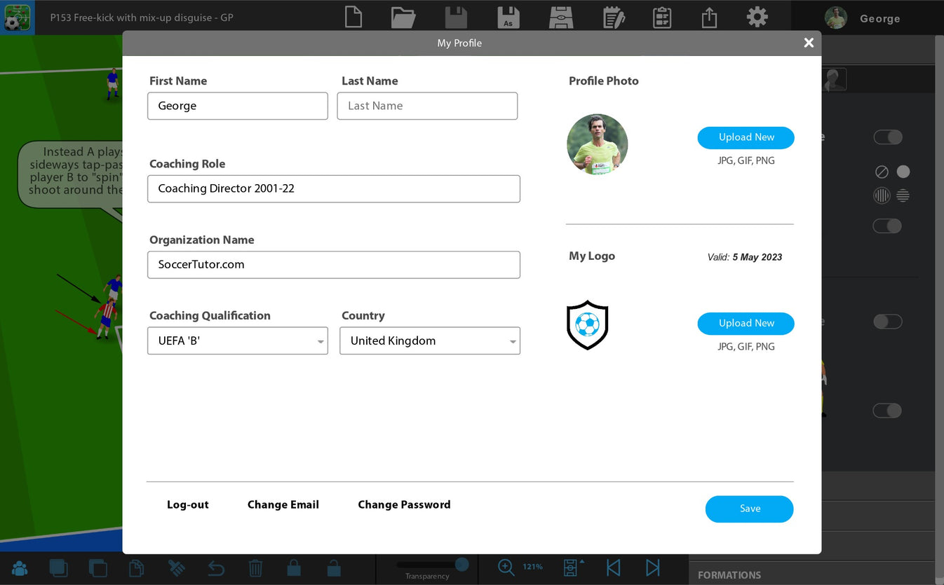Open the FORMATIONS panel tab
This screenshot has height=585, width=944.
(729, 574)
